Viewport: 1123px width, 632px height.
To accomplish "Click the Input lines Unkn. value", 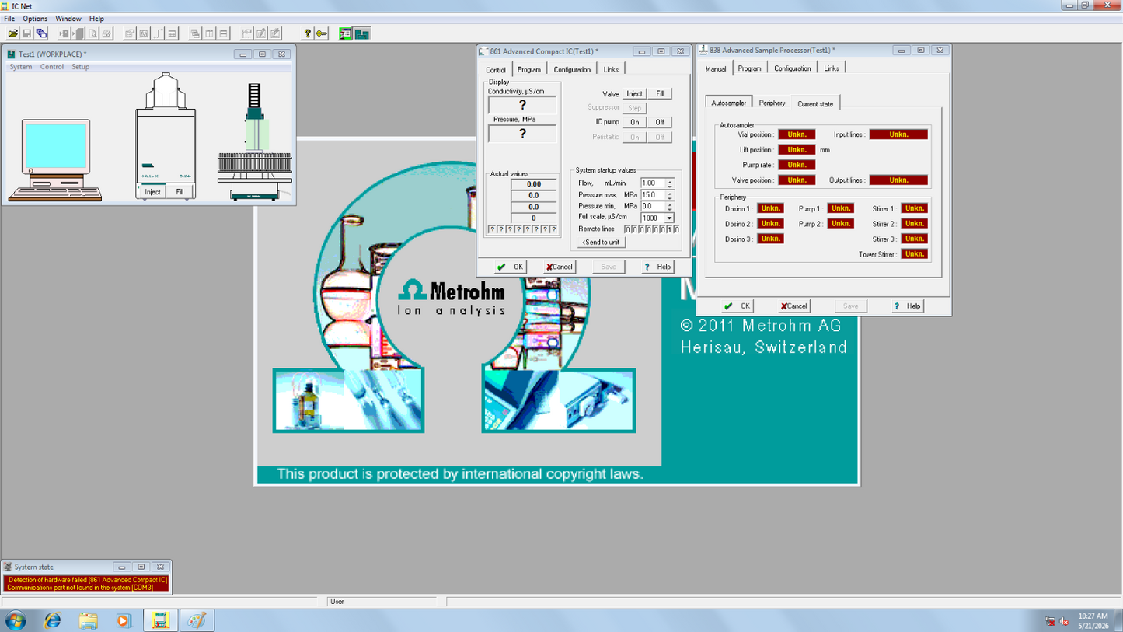I will (x=898, y=134).
